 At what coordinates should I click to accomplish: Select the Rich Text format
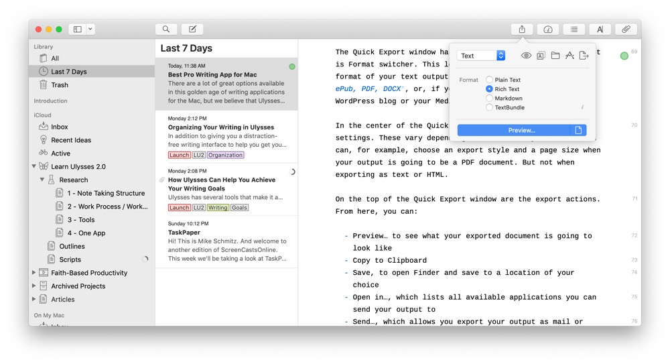[503, 89]
